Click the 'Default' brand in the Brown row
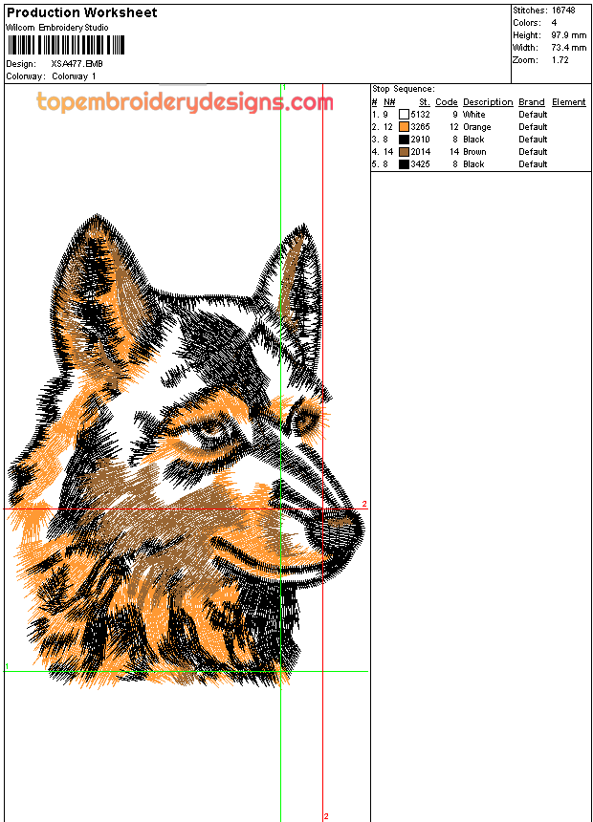Image resolution: width=593 pixels, height=822 pixels. click(x=533, y=152)
